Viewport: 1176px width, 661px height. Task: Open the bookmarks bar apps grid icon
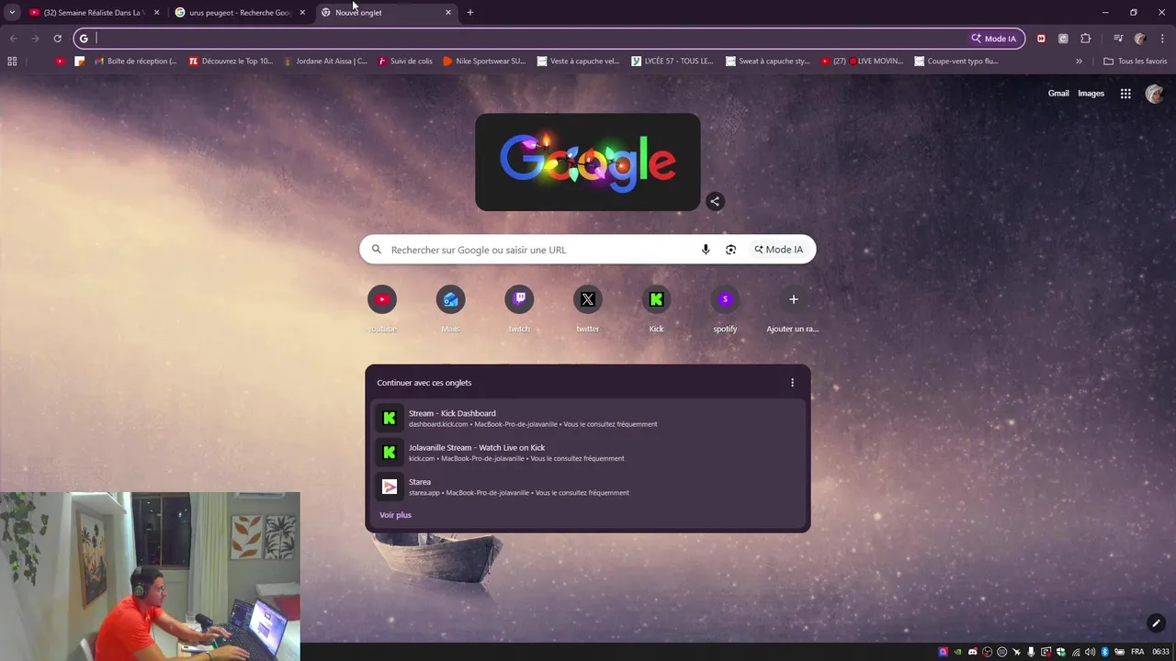click(x=12, y=62)
